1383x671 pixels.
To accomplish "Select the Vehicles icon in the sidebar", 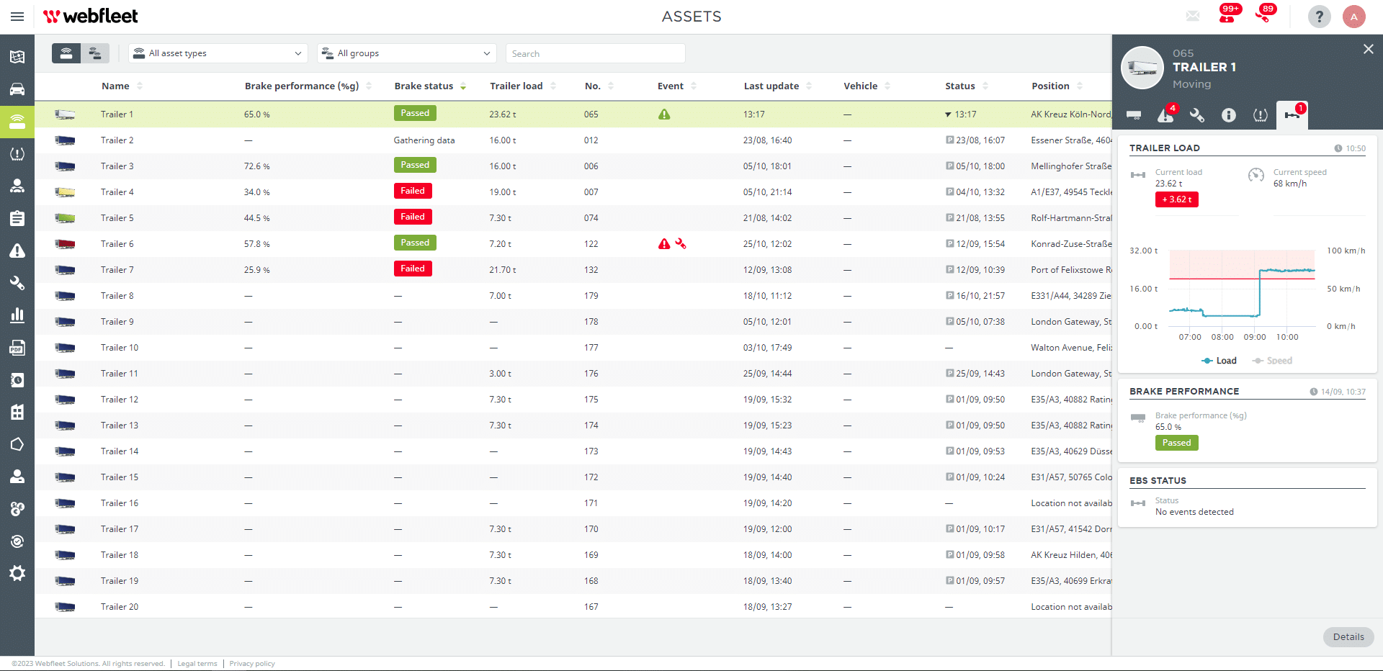I will click(x=17, y=89).
